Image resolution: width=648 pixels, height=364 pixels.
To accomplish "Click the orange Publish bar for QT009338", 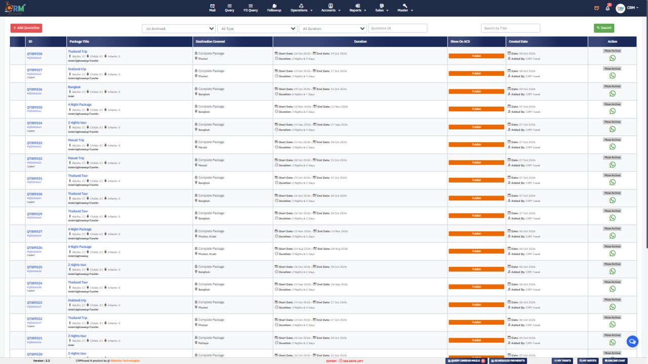I will pyautogui.click(x=476, y=56).
